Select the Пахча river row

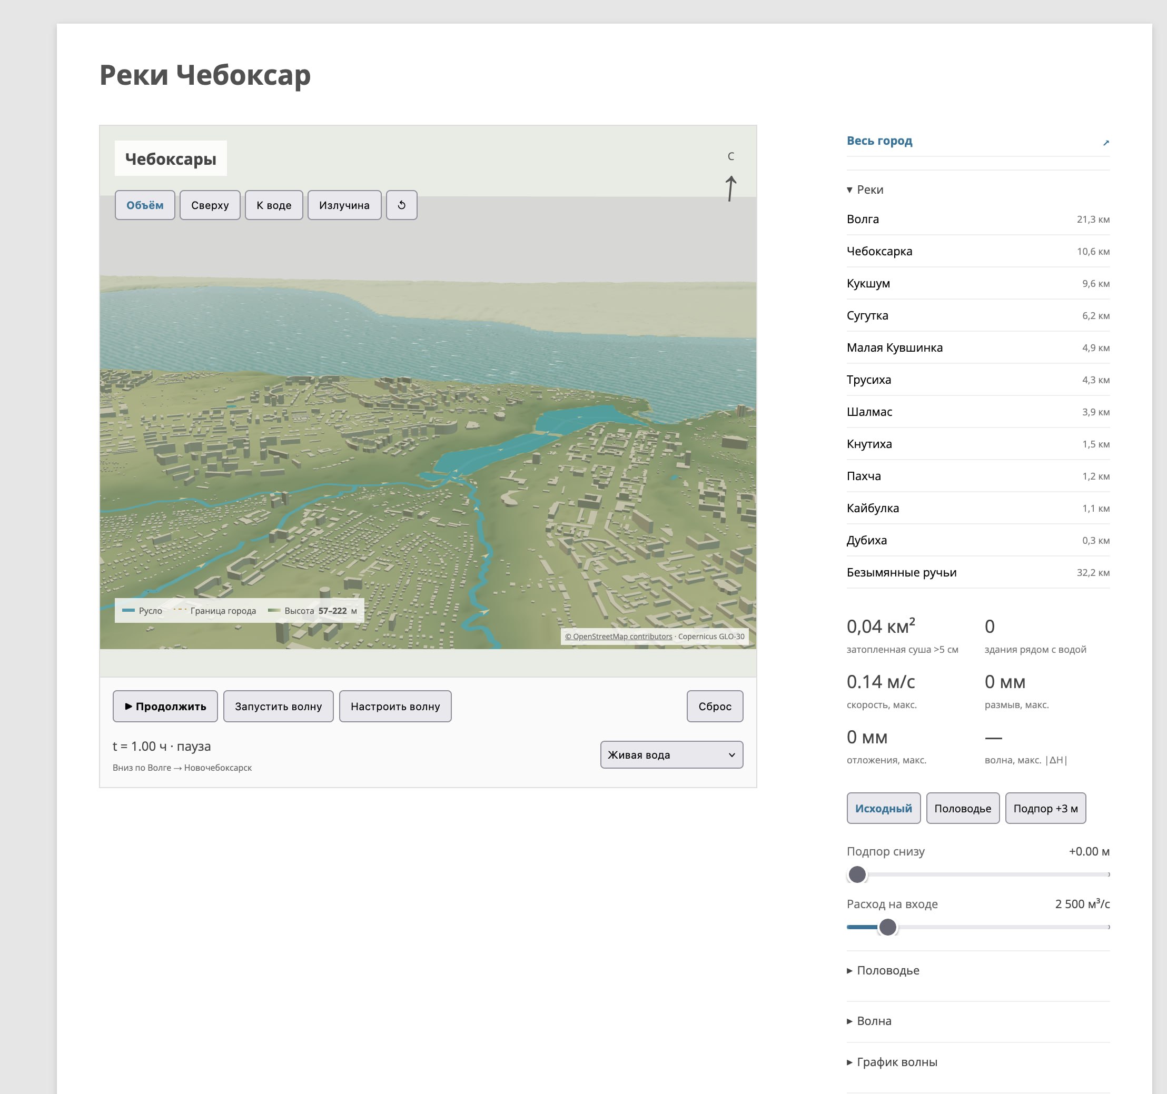tap(977, 476)
